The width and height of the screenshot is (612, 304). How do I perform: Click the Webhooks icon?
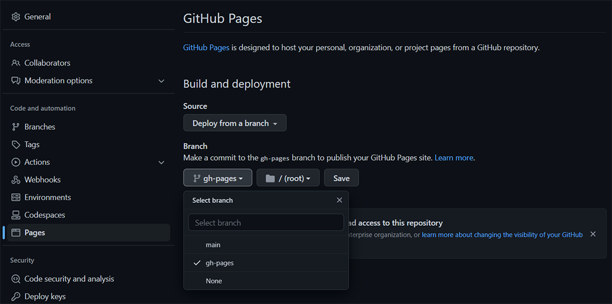16,180
